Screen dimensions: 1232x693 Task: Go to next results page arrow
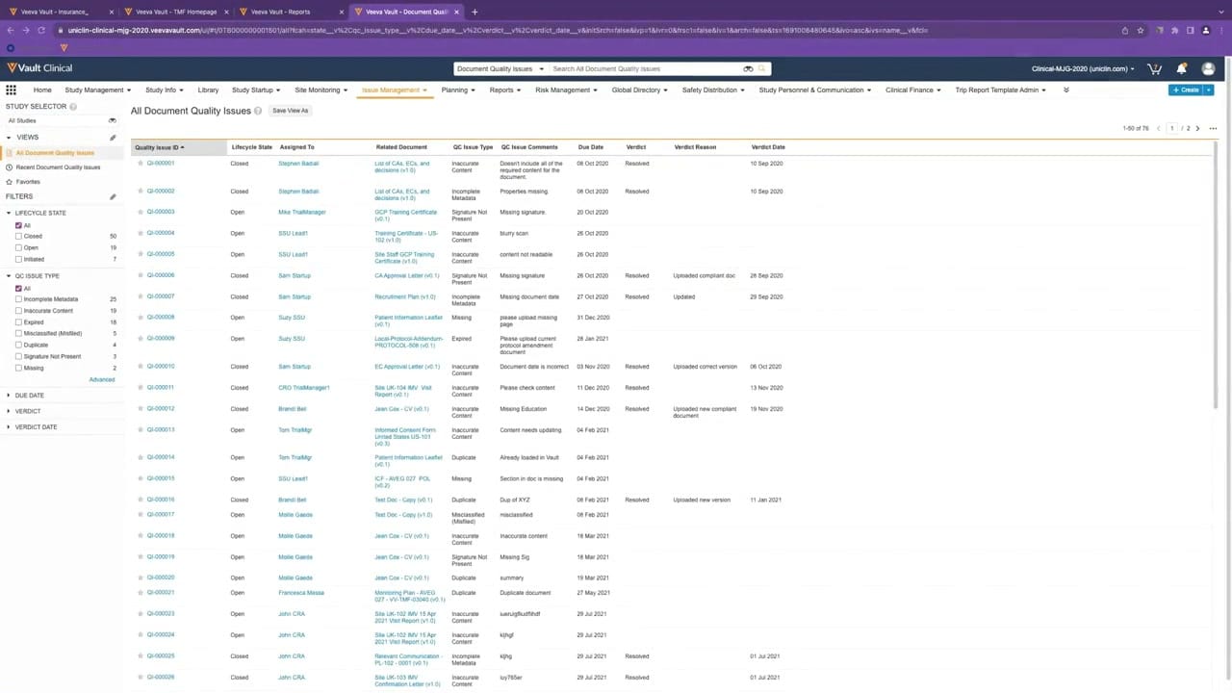tap(1197, 128)
